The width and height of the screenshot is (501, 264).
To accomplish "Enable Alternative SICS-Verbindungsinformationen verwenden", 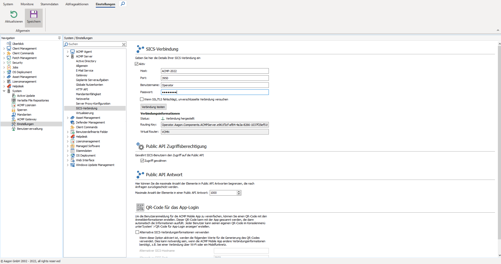I will coord(137,232).
